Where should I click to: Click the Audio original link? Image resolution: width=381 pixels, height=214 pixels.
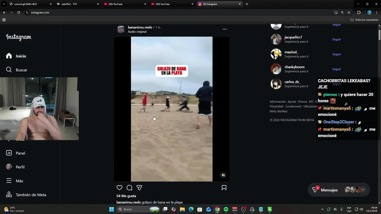137,32
